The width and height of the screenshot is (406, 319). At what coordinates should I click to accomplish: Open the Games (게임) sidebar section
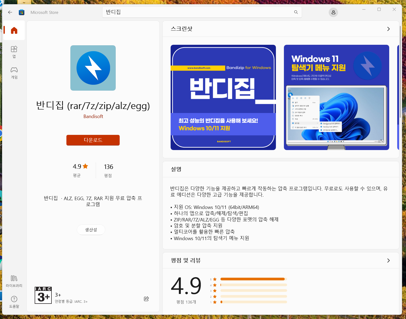[14, 73]
